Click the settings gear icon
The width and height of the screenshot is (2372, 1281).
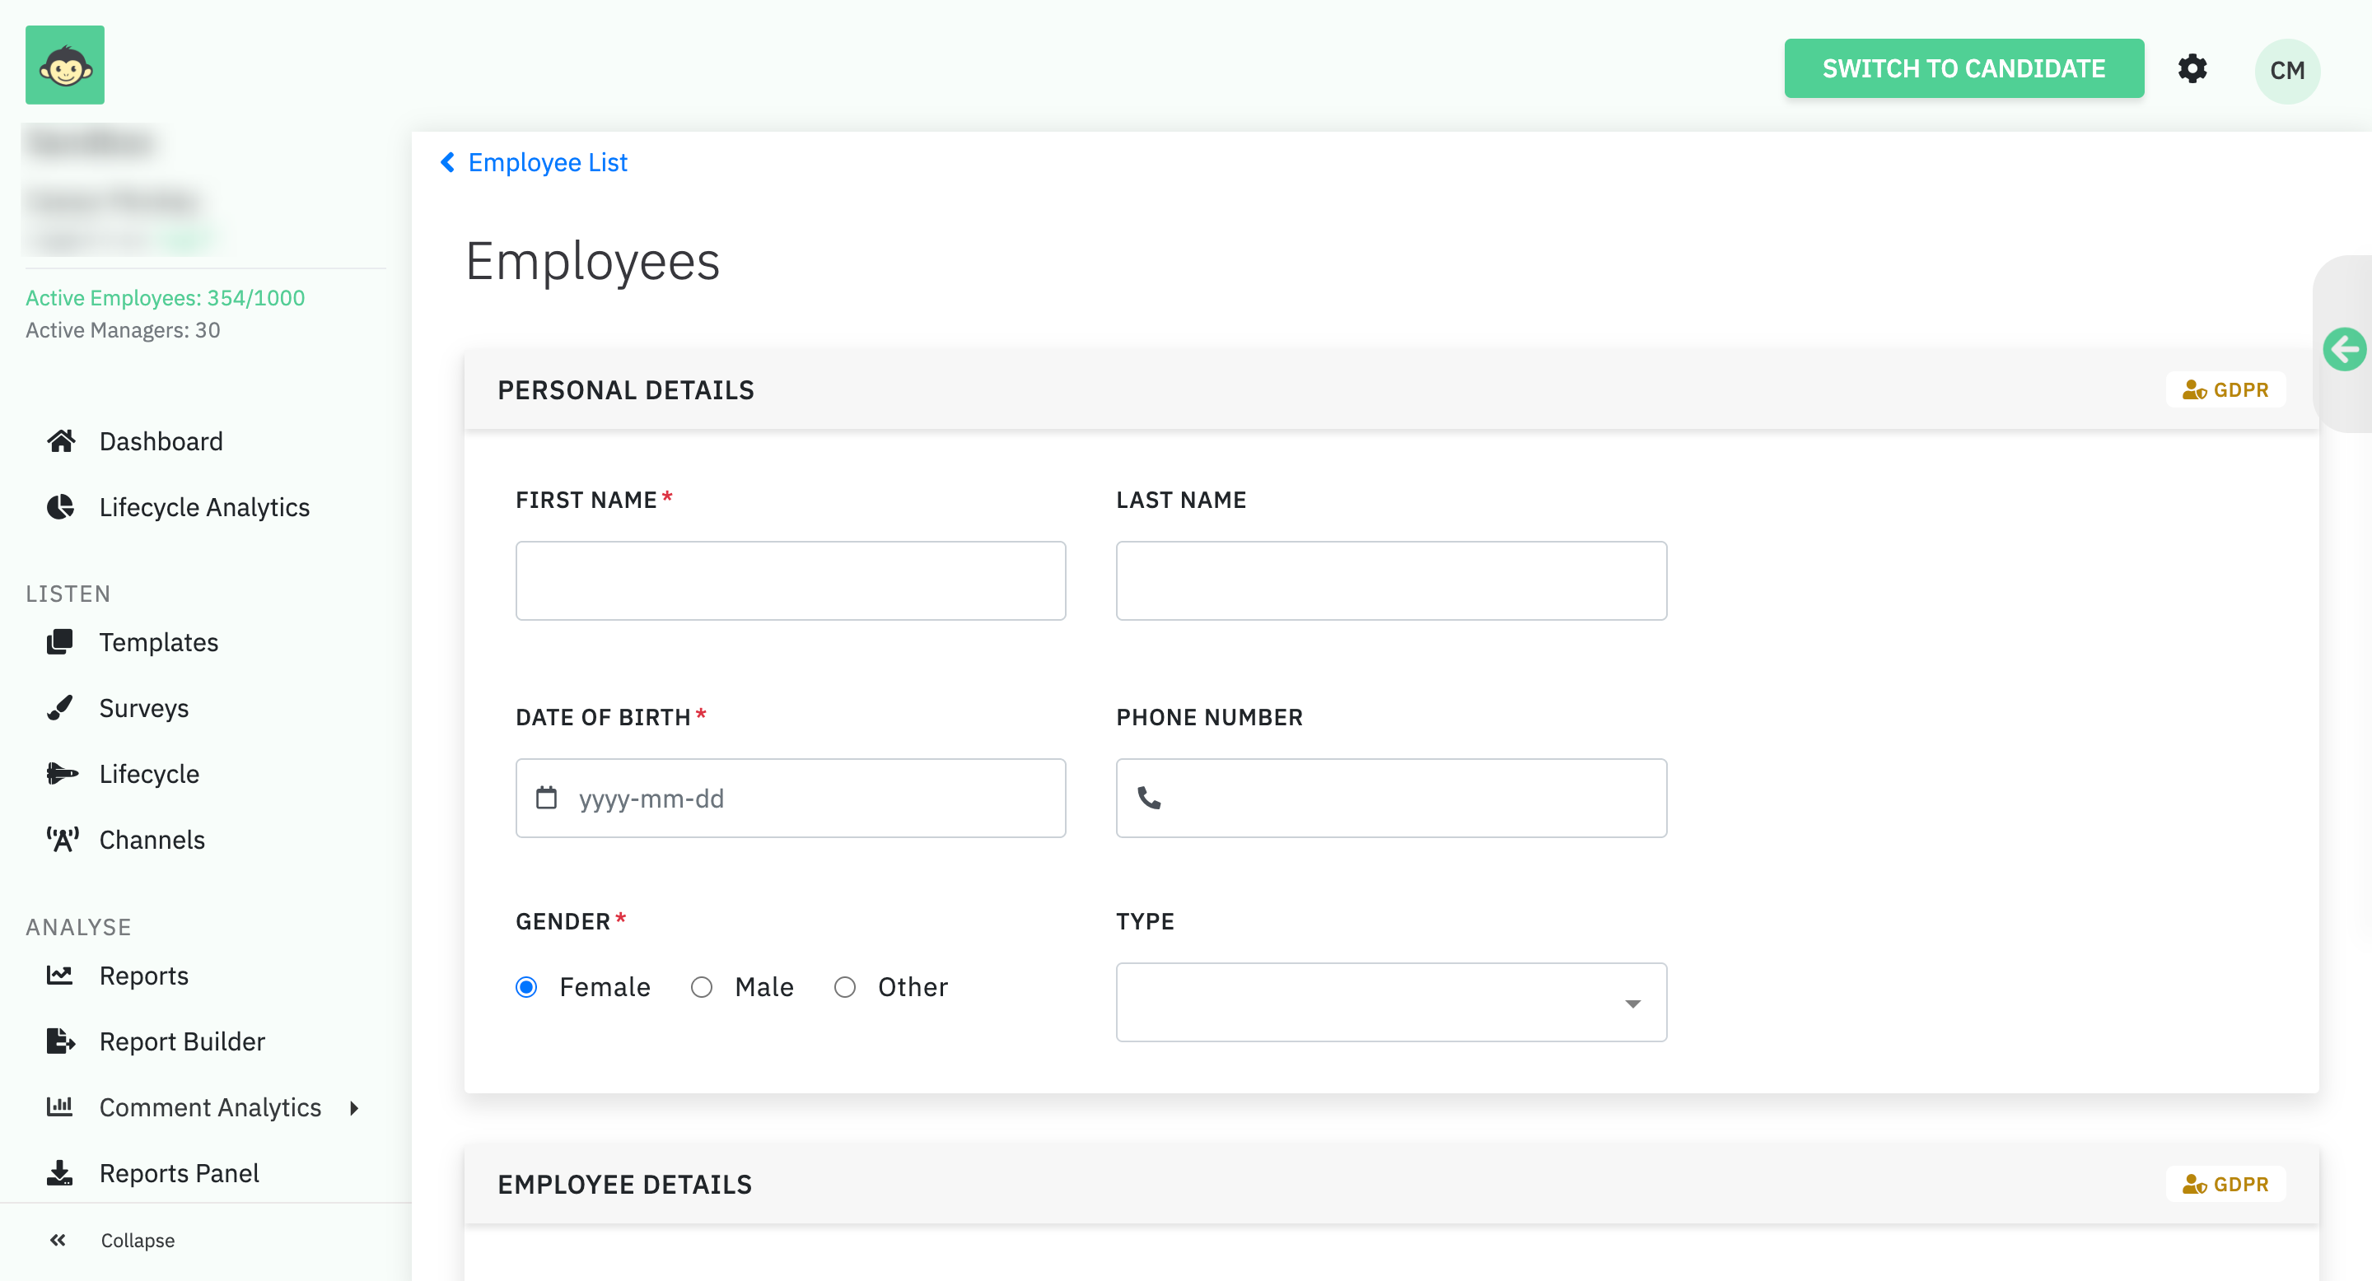2192,69
